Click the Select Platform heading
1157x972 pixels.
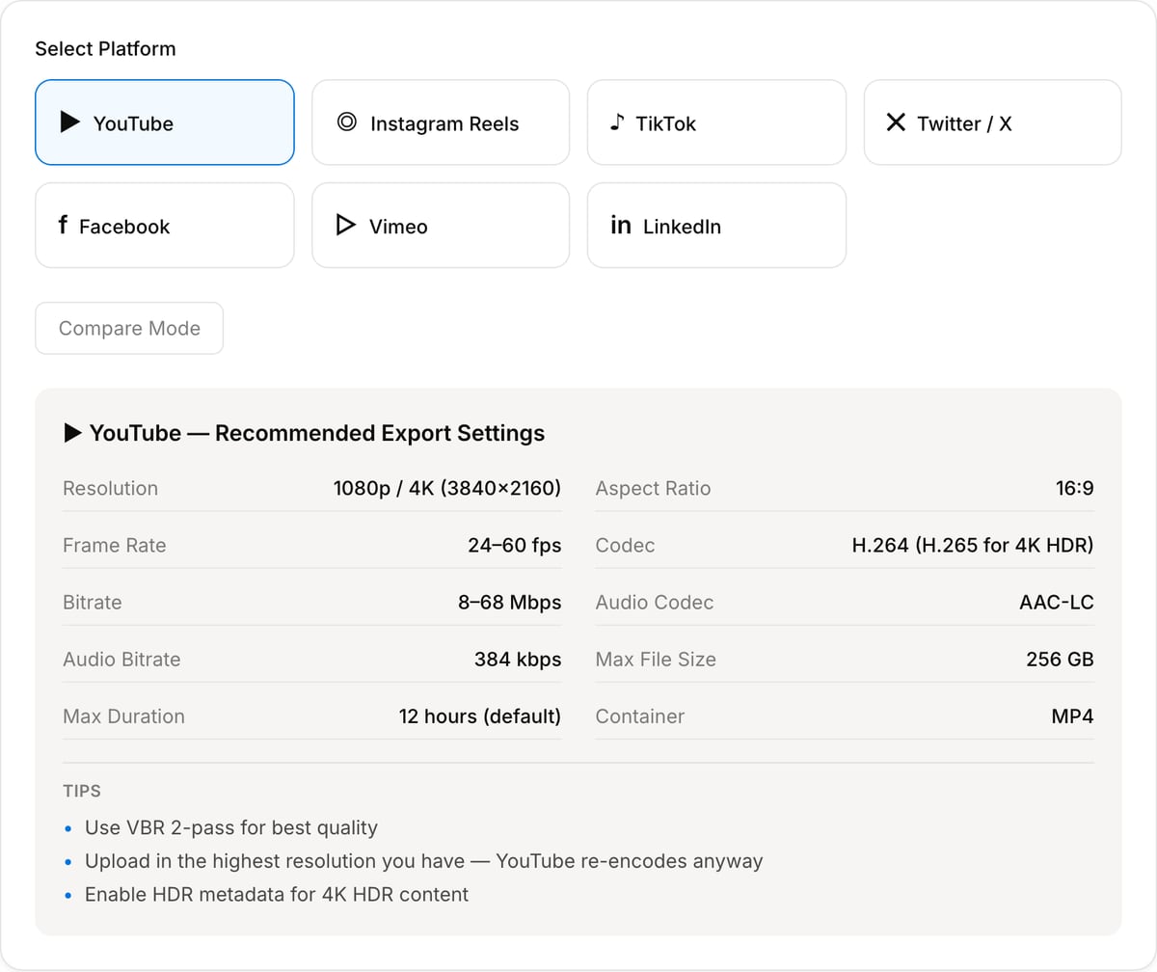(x=105, y=48)
